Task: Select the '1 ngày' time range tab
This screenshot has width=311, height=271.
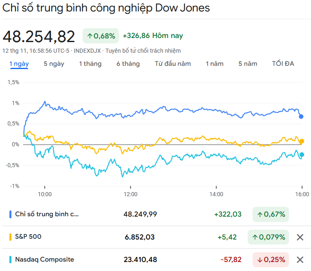Action: click(x=19, y=64)
